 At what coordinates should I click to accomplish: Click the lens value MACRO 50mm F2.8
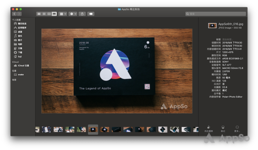(x=233, y=68)
